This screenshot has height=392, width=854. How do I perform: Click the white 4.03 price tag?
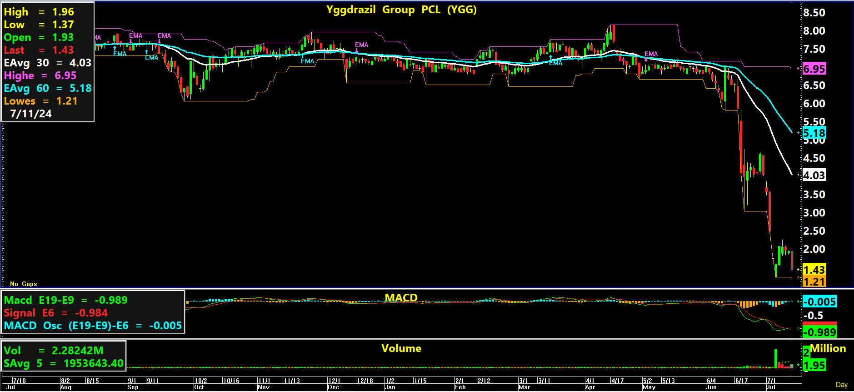coord(814,175)
